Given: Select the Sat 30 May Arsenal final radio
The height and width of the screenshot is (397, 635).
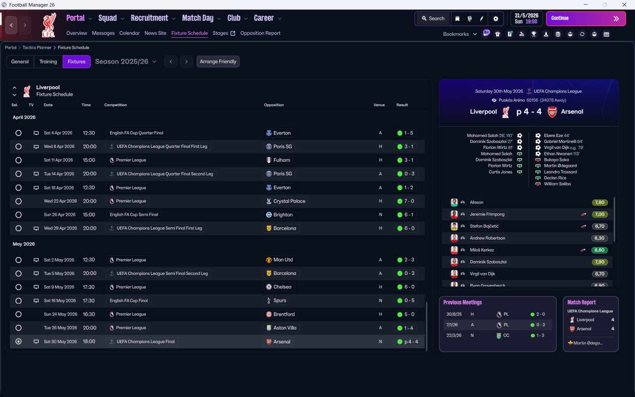Looking at the screenshot, I should [18, 342].
